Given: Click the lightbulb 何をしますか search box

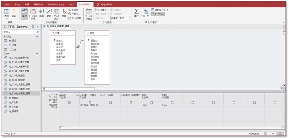Looking at the screenshot, I should [105, 4].
